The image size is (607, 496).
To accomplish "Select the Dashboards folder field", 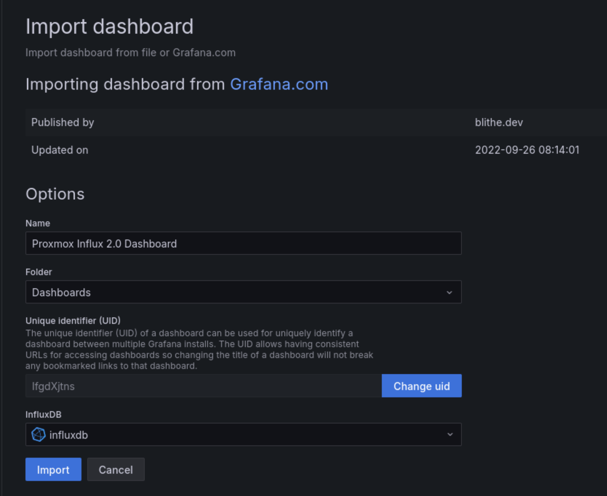I will (233, 292).
